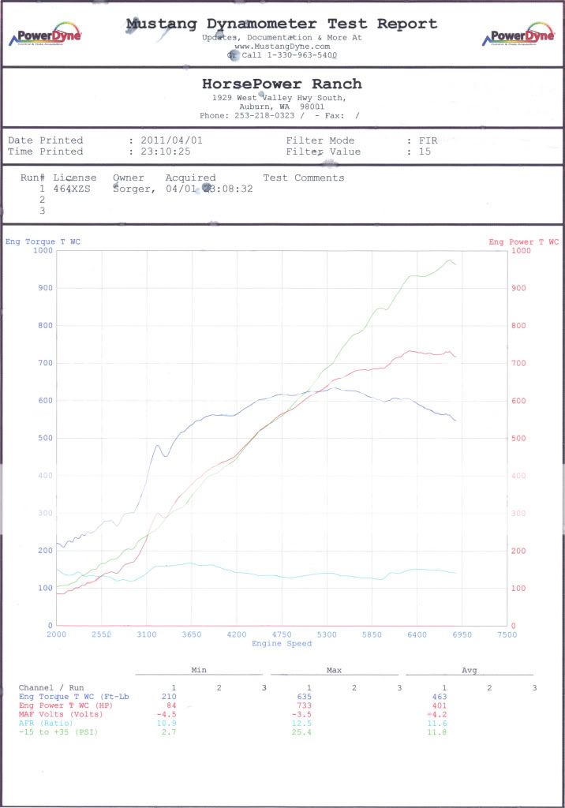This screenshot has height=808, width=565.
Task: Click the min torque value 210
Action: (169, 696)
